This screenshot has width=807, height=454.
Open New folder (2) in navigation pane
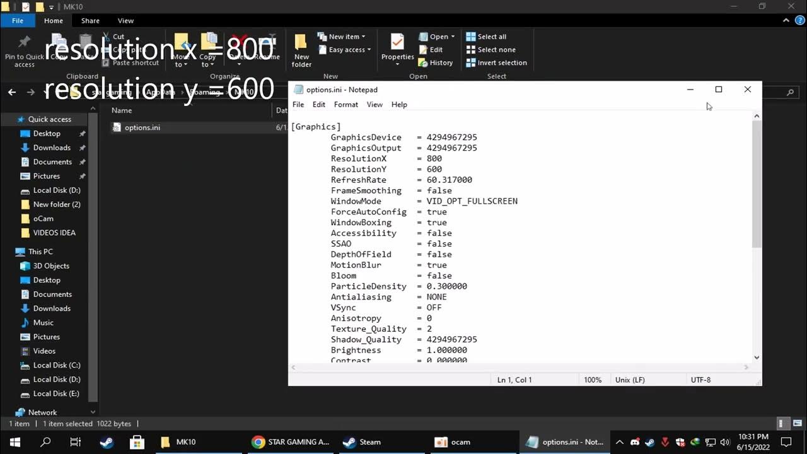[x=57, y=204]
